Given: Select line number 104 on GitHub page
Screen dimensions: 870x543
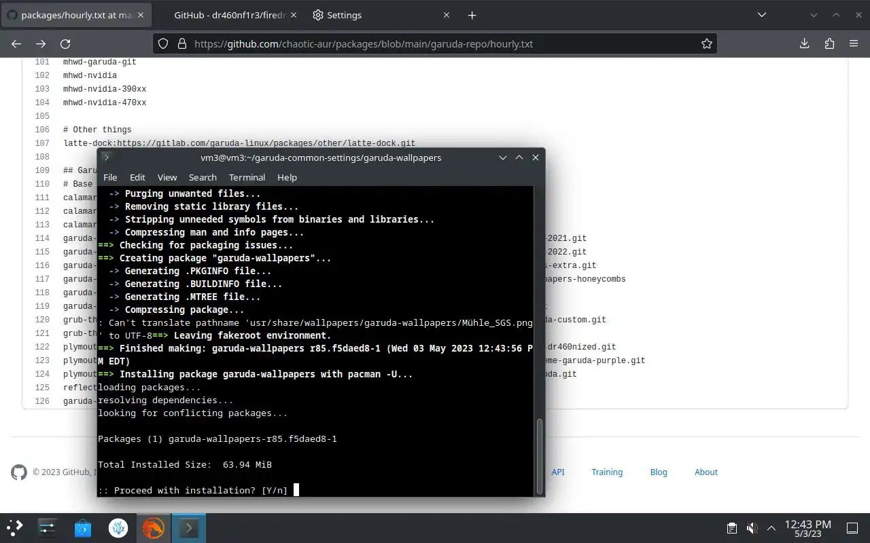Looking at the screenshot, I should tap(42, 102).
